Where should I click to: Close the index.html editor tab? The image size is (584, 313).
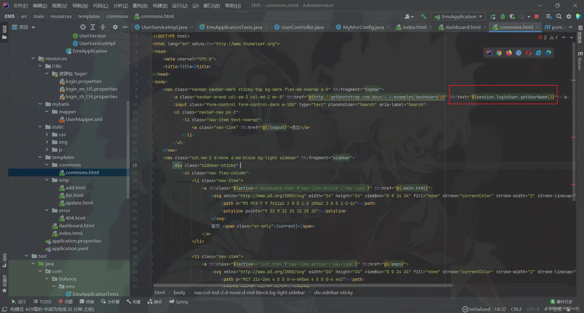click(x=431, y=27)
